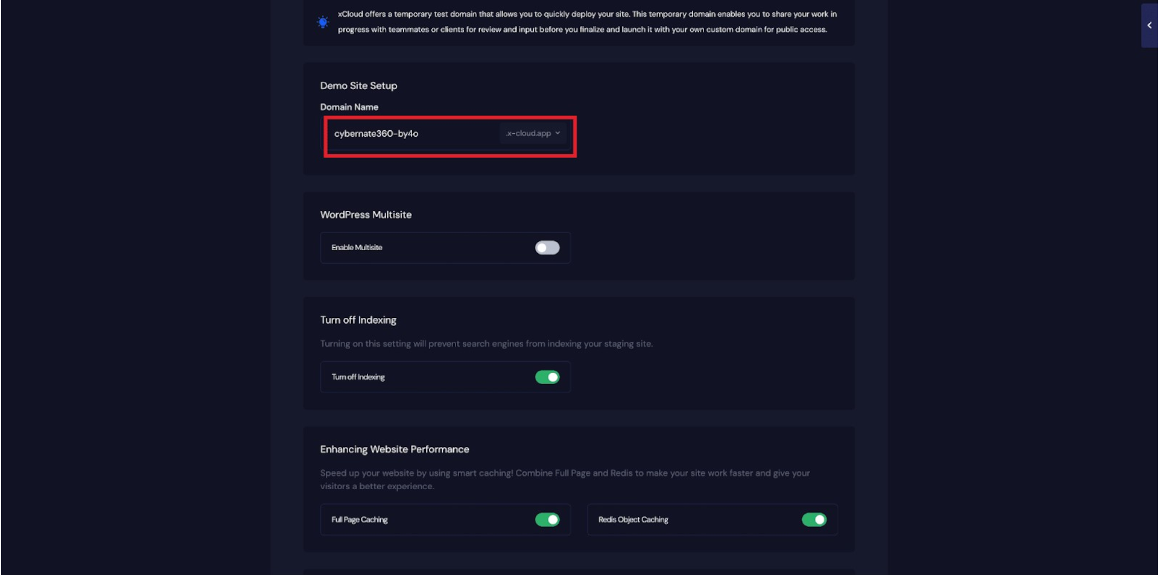Screen dimensions: 1159x575
Task: Toggle Redis Object Caching off
Action: 814,519
